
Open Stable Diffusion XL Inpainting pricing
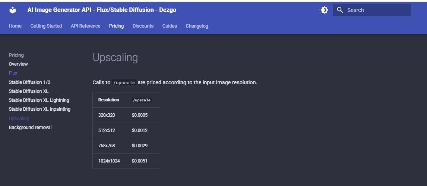(x=39, y=109)
